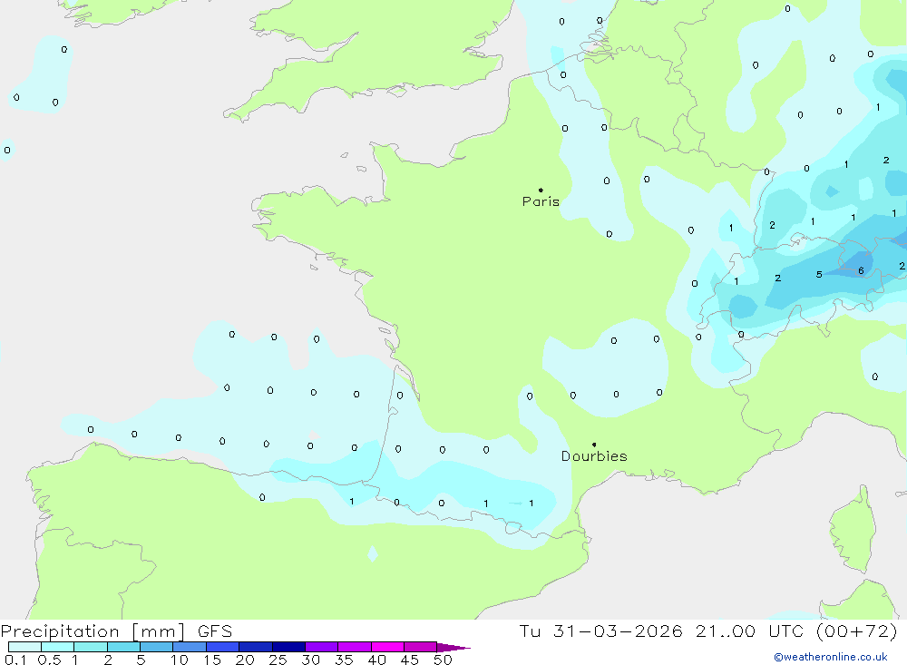Click the legend value 20
This screenshot has width=907, height=665.
click(245, 660)
